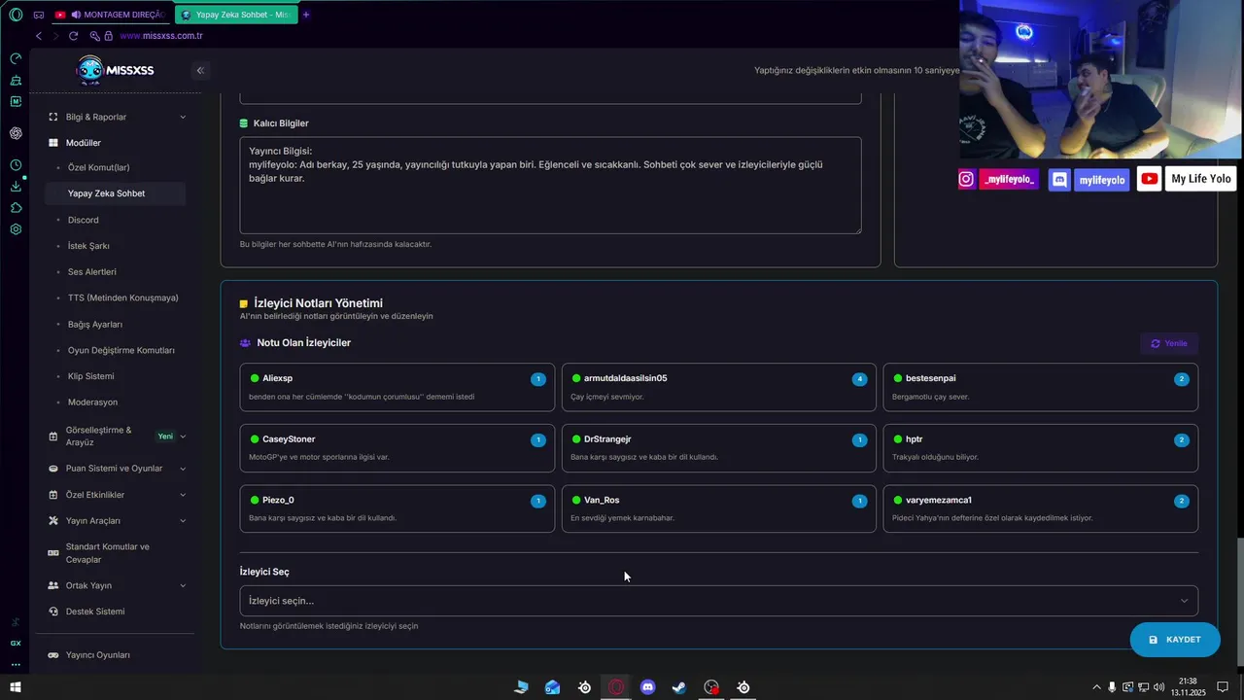This screenshot has height=700, width=1244.
Task: Expand Bilgi & Raporlar menu chevron
Action: (183, 118)
